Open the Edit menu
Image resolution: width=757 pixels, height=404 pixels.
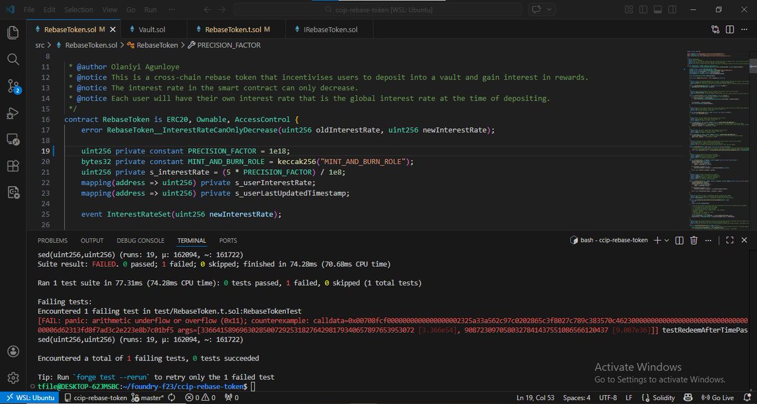(49, 9)
